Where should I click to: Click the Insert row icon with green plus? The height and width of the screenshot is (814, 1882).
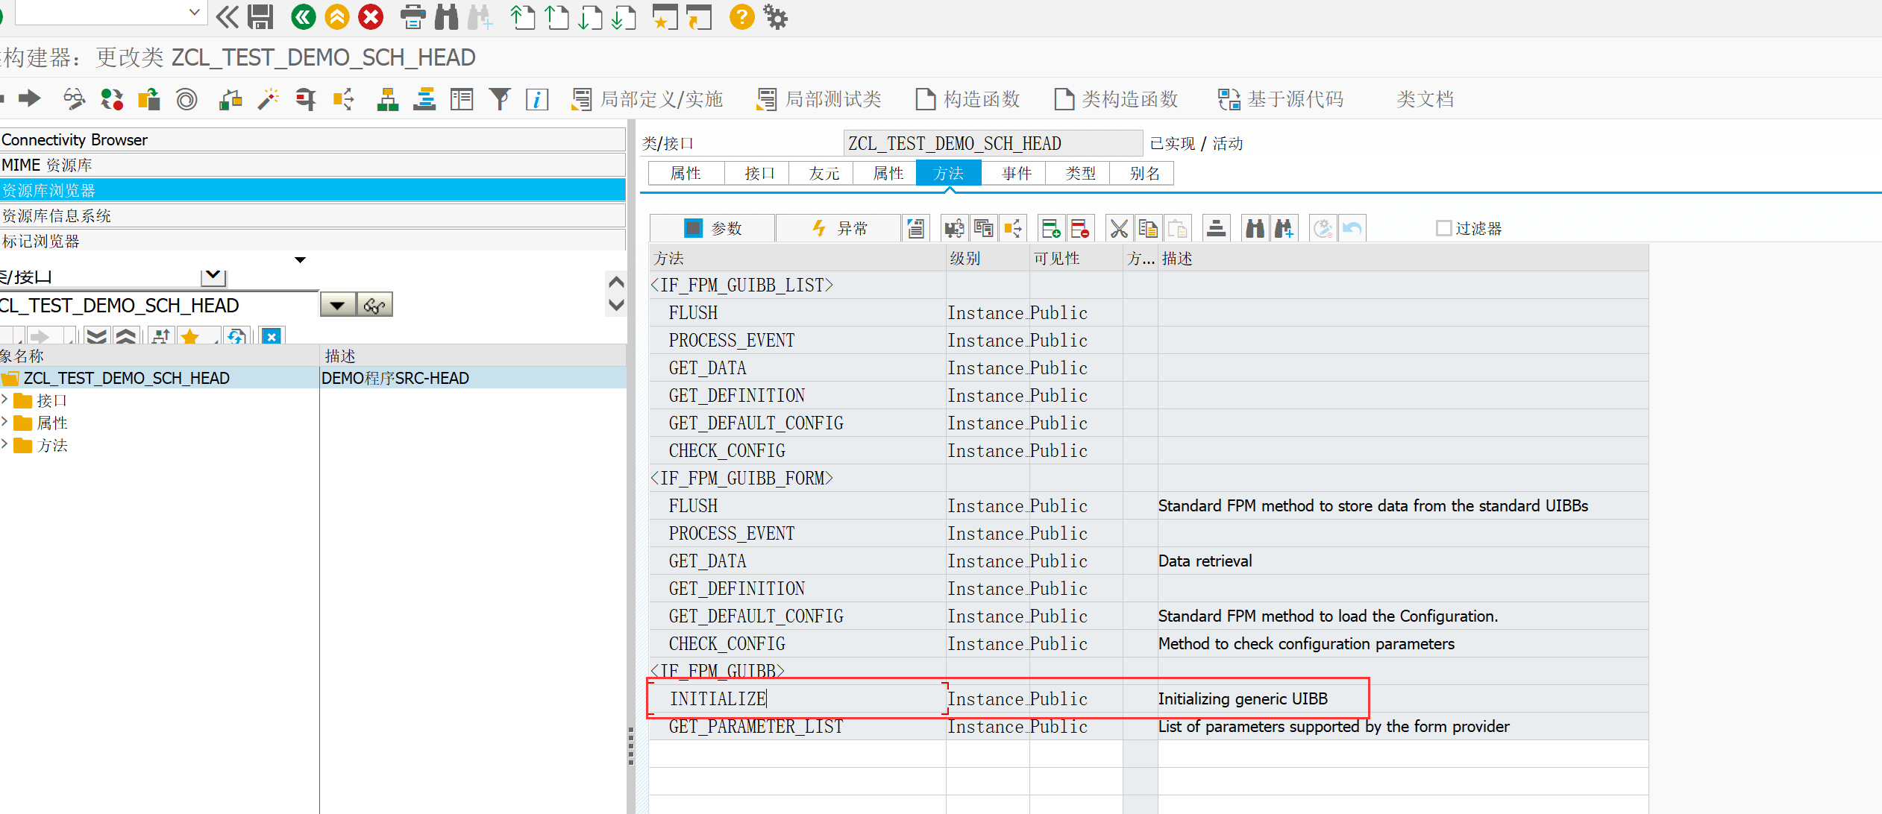(x=1051, y=228)
